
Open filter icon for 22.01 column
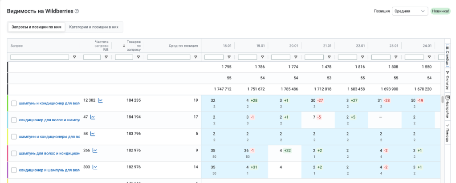[x=362, y=57]
